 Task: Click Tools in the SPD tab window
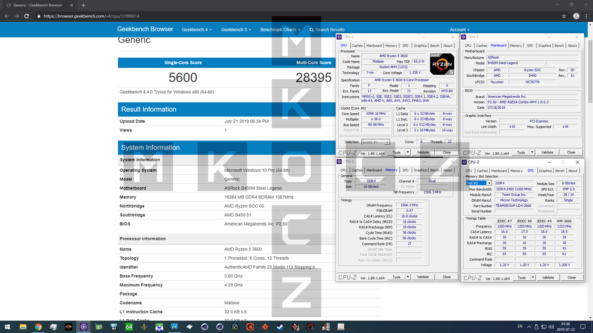(x=522, y=277)
